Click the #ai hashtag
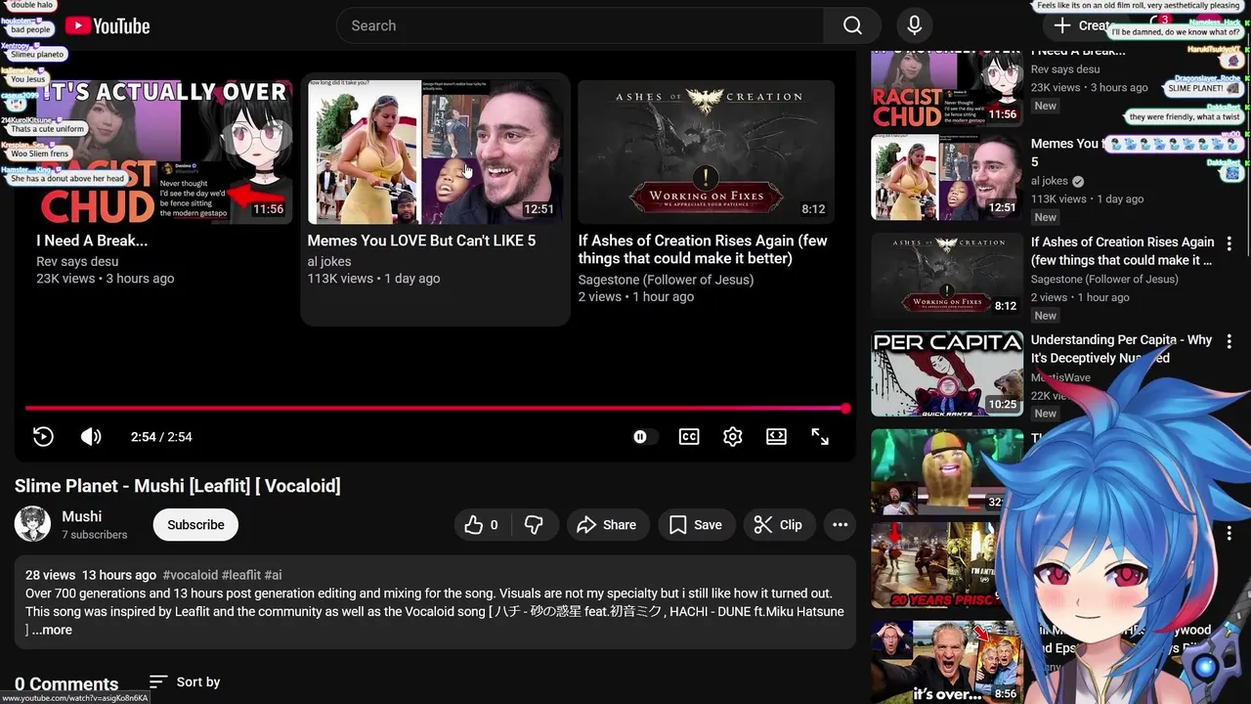The width and height of the screenshot is (1251, 704). click(273, 575)
